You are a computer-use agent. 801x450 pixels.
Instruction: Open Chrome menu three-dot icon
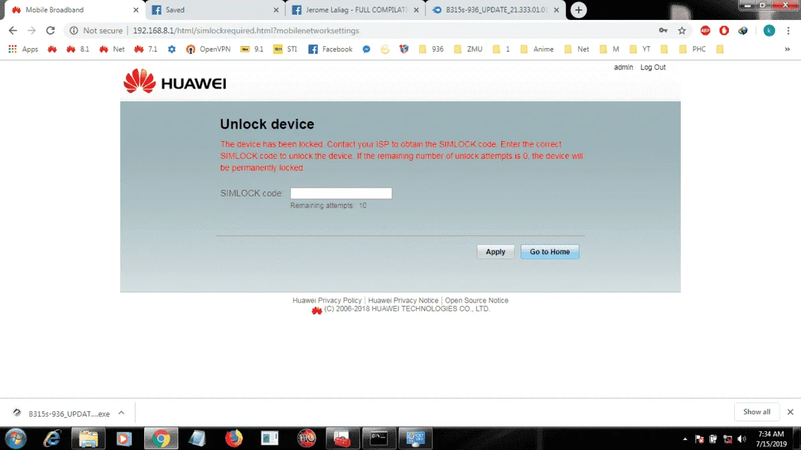pos(788,31)
